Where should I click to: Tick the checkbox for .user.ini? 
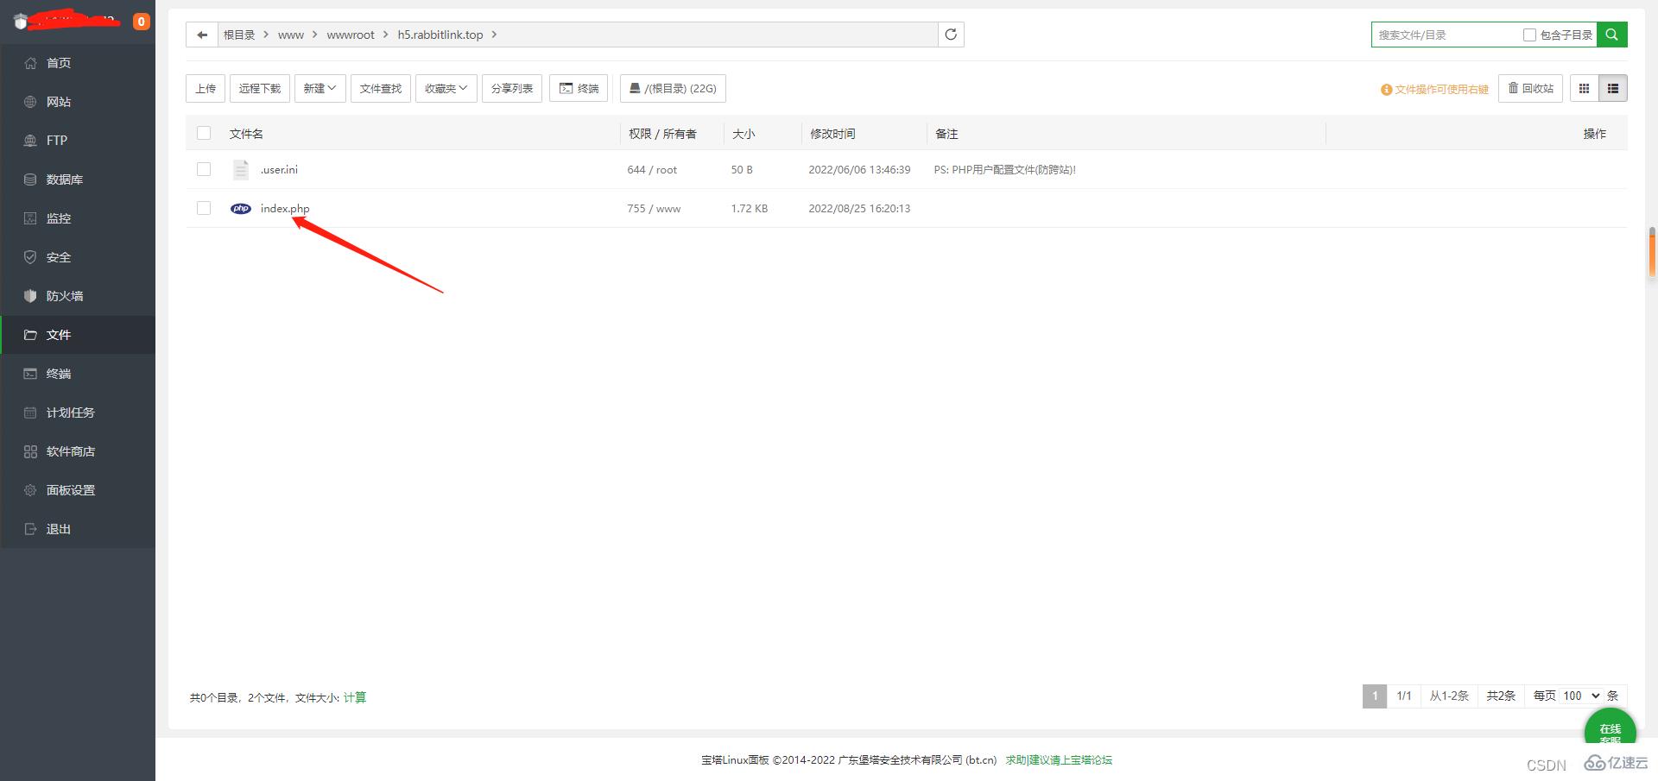click(204, 169)
